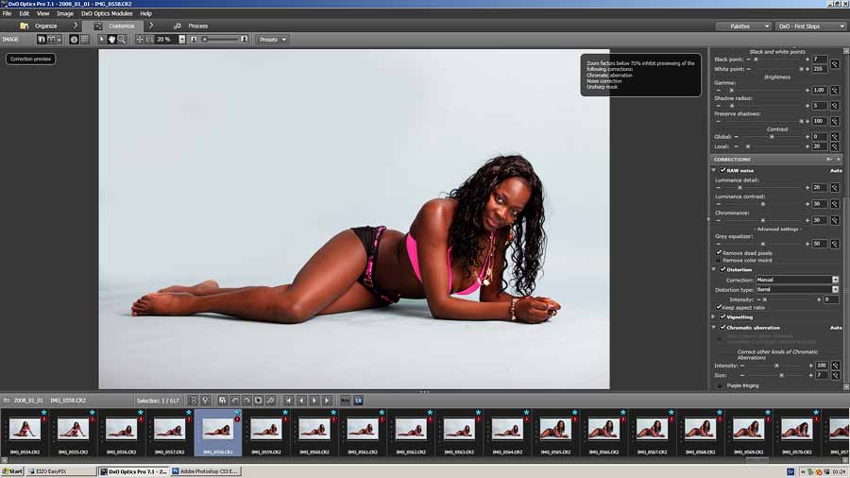Click wand icon beside Gamma value

(x=835, y=90)
